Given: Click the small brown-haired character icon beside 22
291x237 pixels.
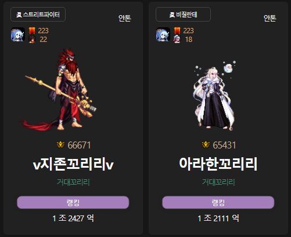Looking at the screenshot, I should [32, 40].
